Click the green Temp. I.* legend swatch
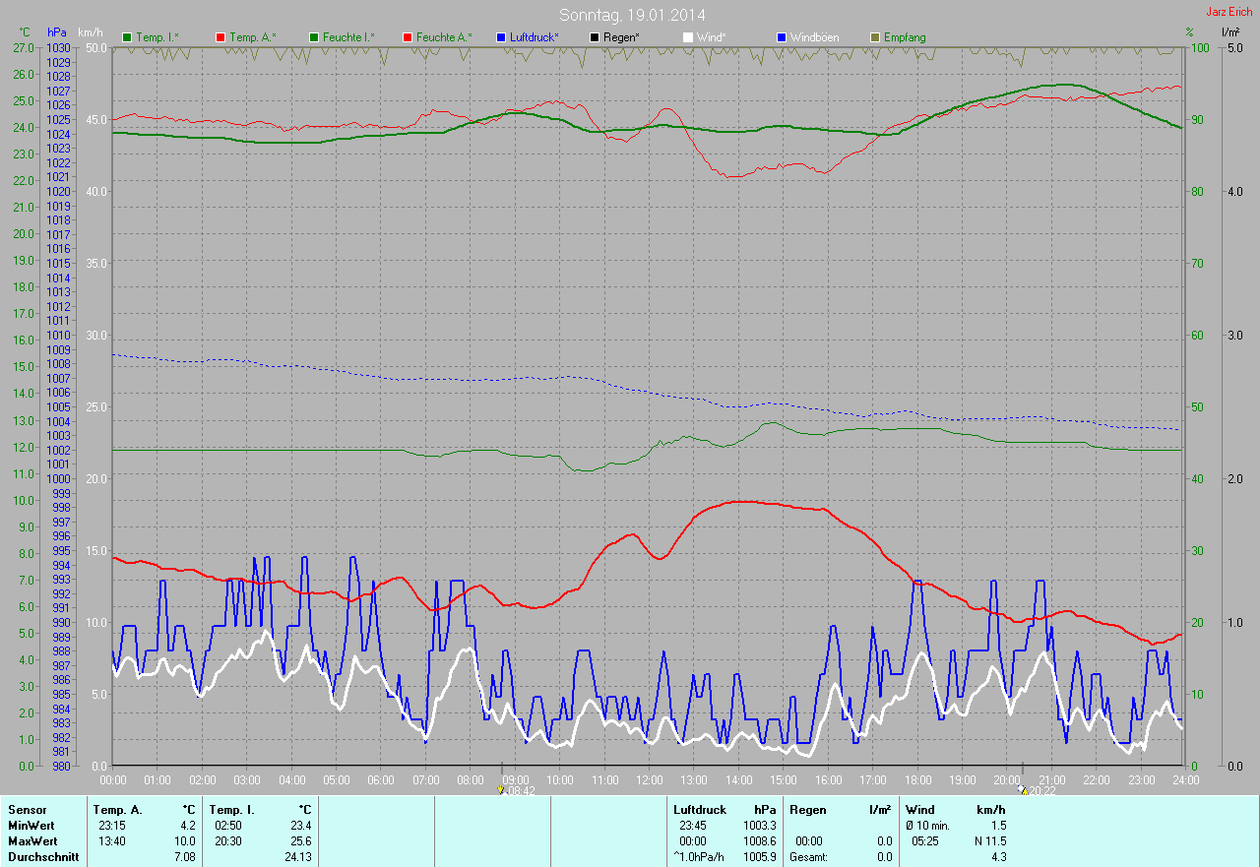The image size is (1260, 867). (127, 37)
